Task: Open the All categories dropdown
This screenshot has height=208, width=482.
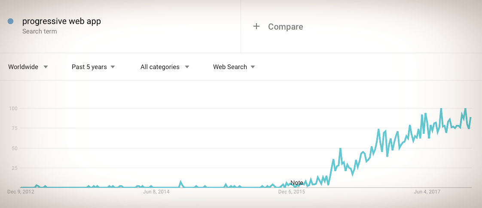Action: coord(165,67)
